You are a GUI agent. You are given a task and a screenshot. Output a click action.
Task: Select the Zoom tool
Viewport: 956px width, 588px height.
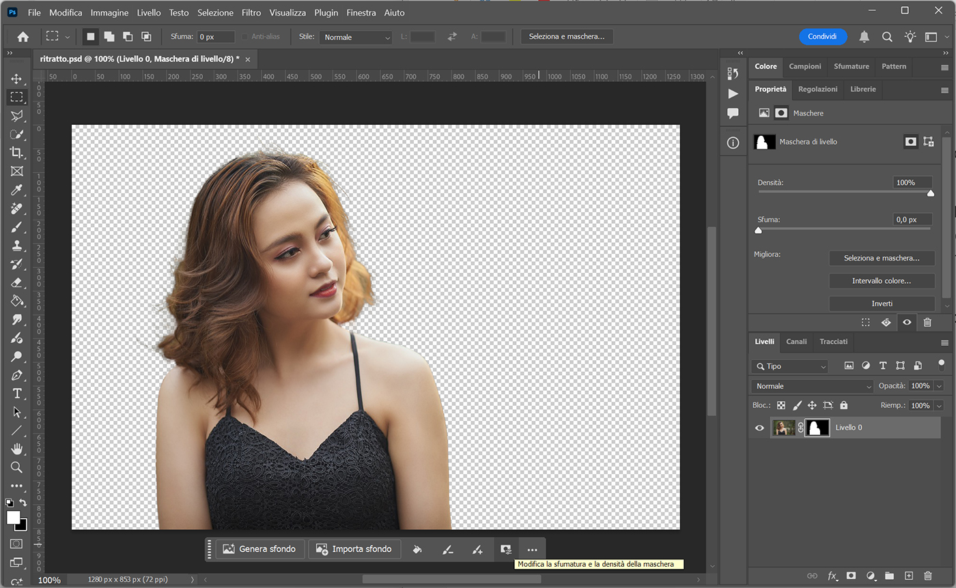[16, 467]
